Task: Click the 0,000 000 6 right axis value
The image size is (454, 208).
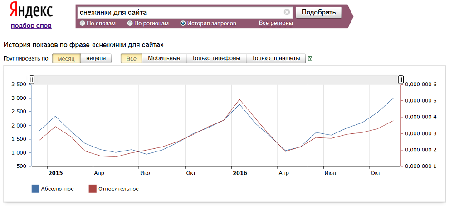Action: pyautogui.click(x=420, y=85)
